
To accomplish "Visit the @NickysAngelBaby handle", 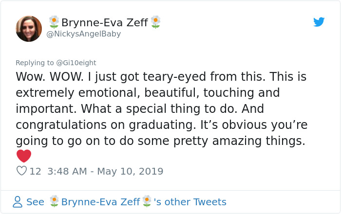I will 83,34.
